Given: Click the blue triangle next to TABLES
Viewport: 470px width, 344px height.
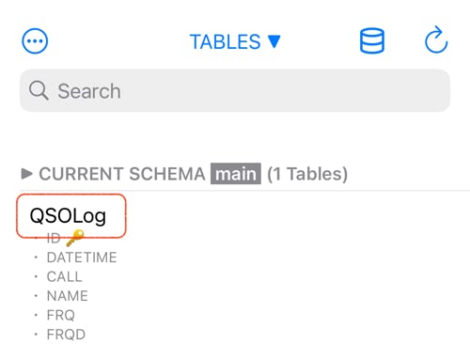Looking at the screenshot, I should [274, 41].
